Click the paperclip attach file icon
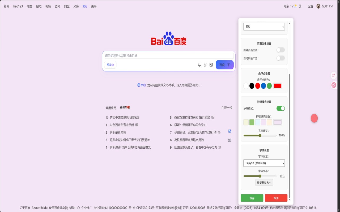Viewport: 340px width, 212px height. point(205,65)
